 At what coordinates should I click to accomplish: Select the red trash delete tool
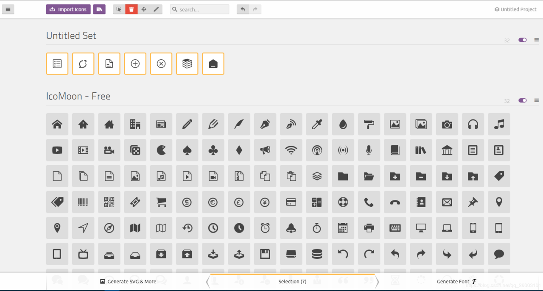coord(132,9)
